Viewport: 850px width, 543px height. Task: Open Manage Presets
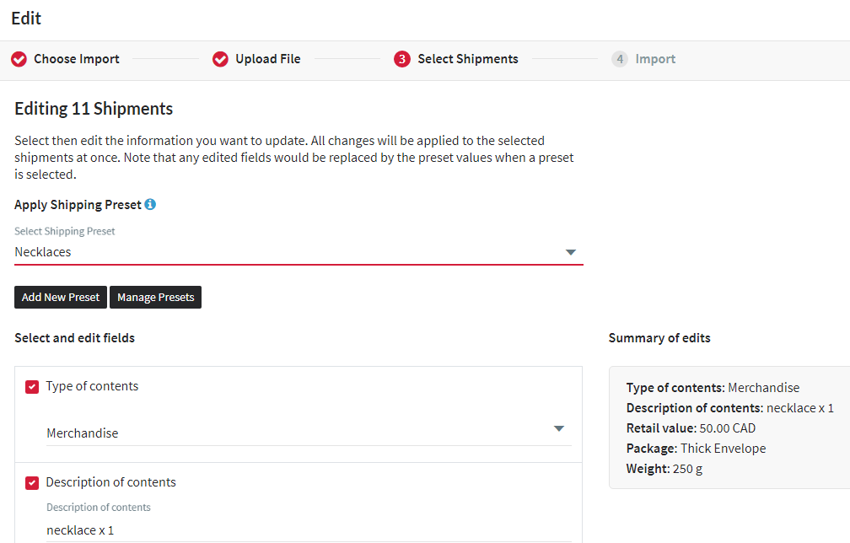point(155,297)
